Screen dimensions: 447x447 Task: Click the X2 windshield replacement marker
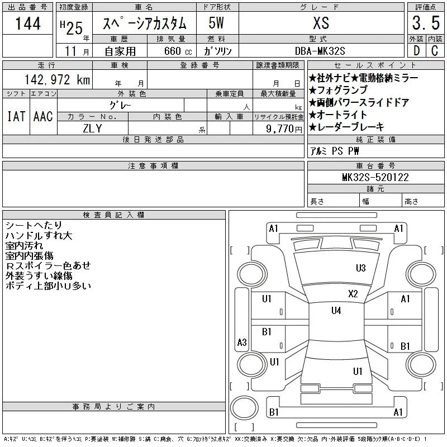353,294
